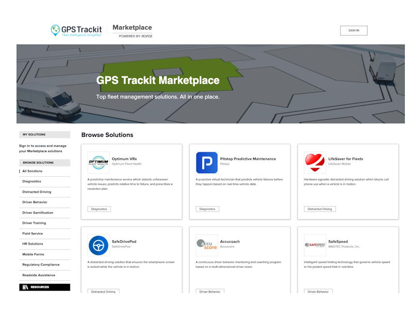
Task: Open Driver Gamification category
Action: 37,213
